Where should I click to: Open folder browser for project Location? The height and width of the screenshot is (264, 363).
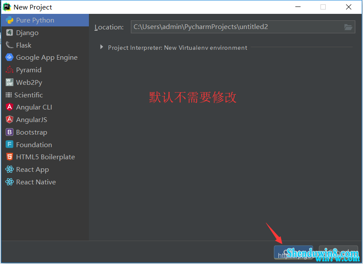pos(348,27)
